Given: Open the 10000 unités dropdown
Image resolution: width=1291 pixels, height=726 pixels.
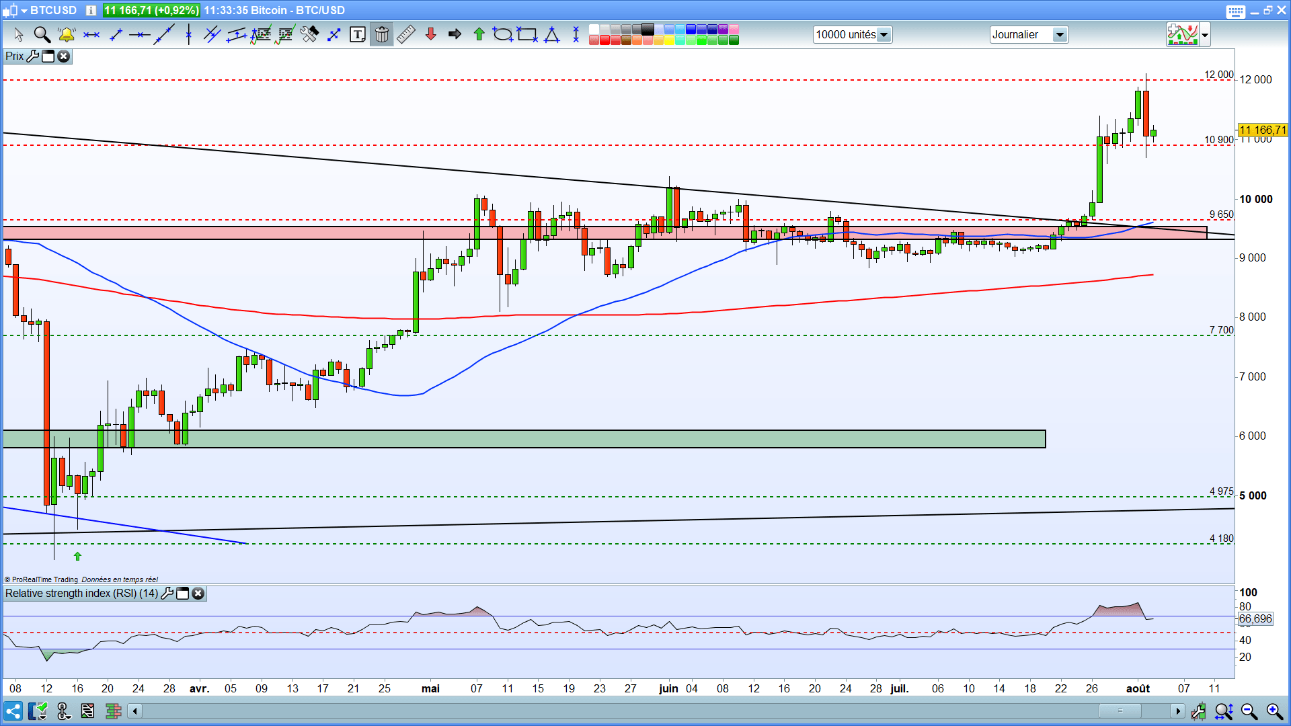Looking at the screenshot, I should point(853,34).
